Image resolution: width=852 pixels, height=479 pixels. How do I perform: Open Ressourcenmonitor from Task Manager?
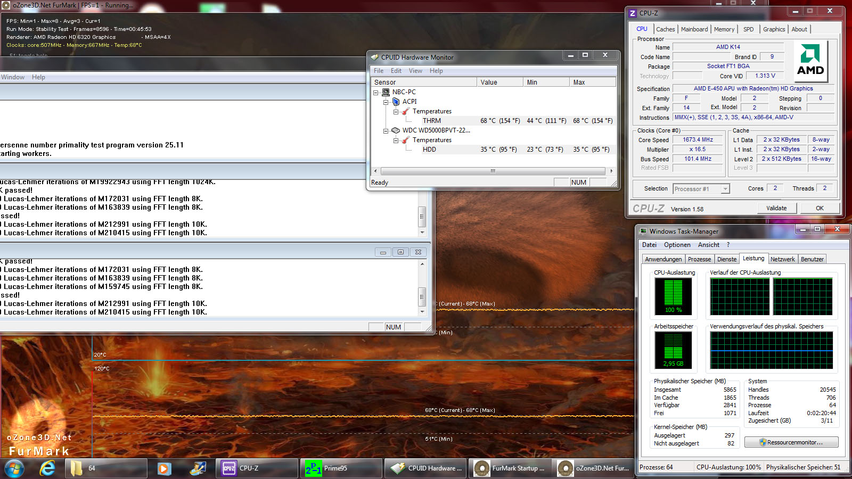(791, 442)
